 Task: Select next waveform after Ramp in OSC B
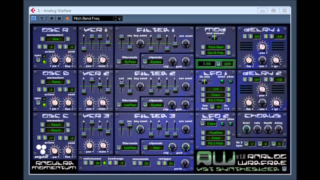(x=68, y=82)
